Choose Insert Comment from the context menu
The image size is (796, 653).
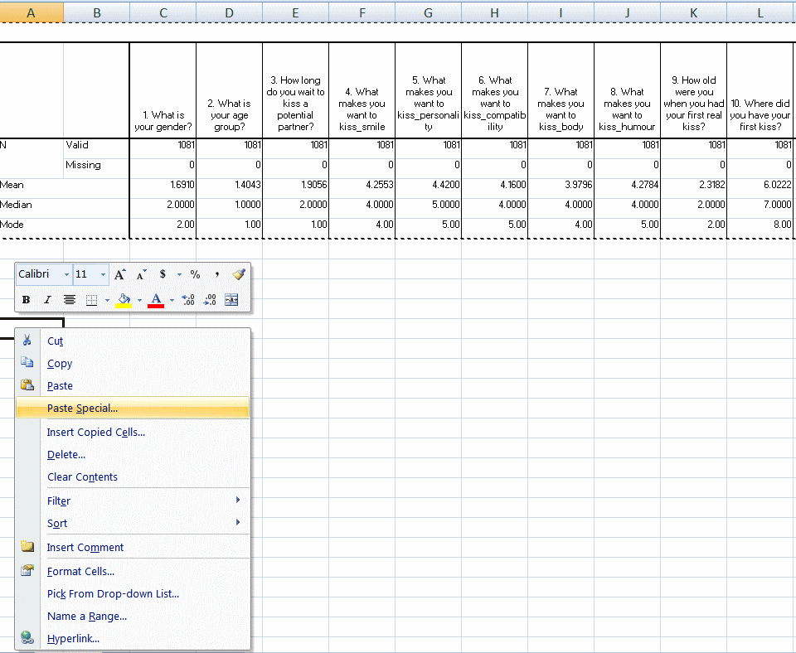click(x=133, y=548)
